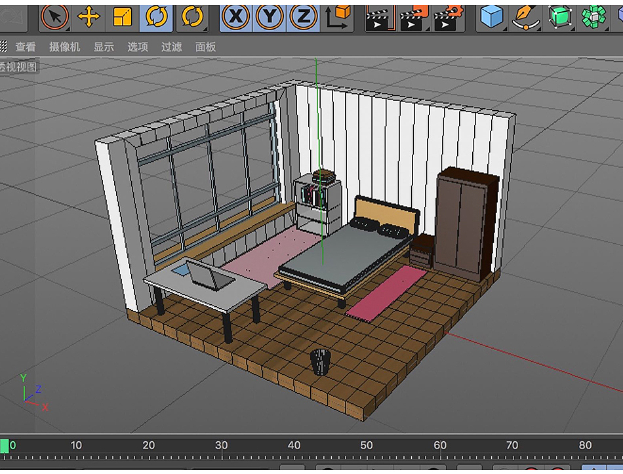Open render settings clapperboard with gear
This screenshot has width=623, height=474.
[x=448, y=18]
